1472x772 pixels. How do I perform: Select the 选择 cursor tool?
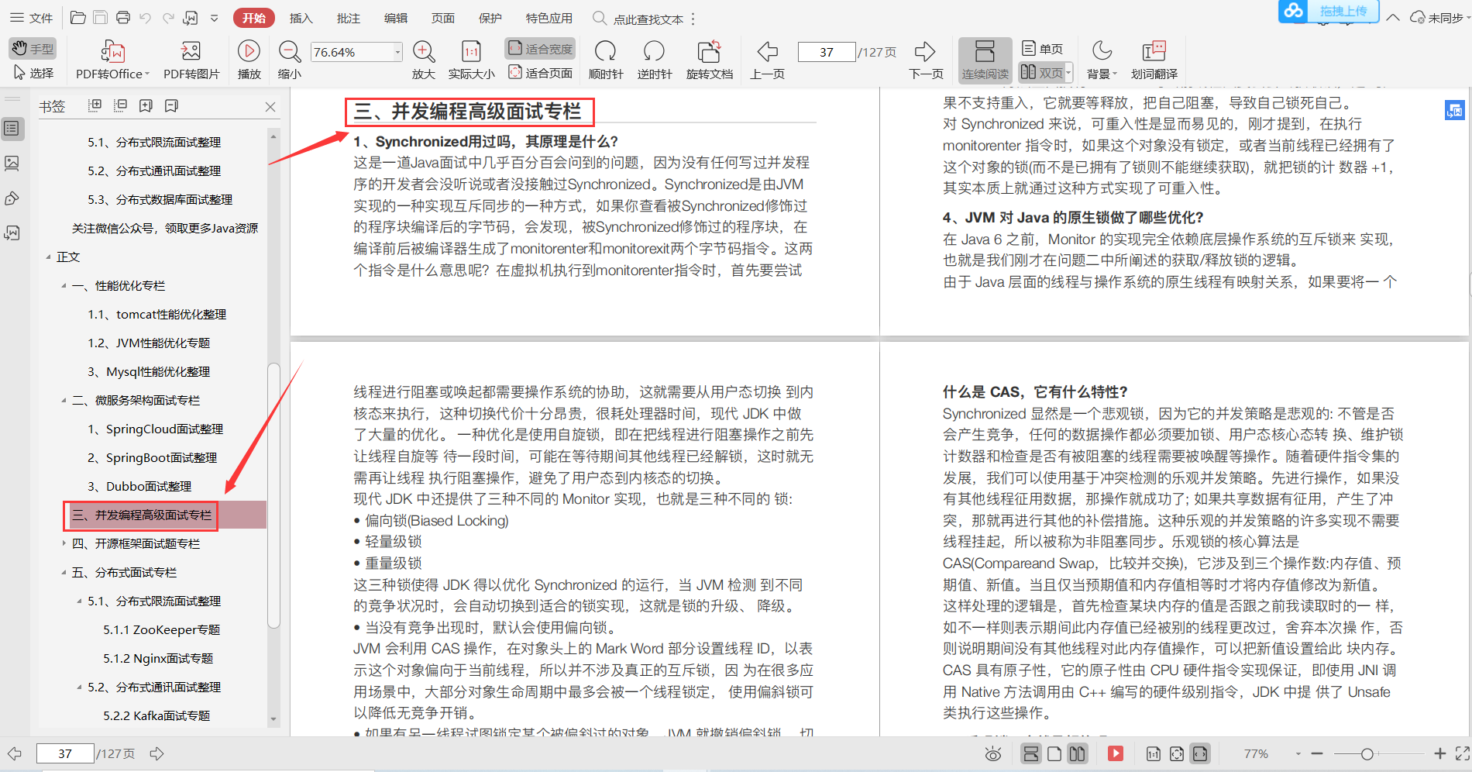coord(34,73)
